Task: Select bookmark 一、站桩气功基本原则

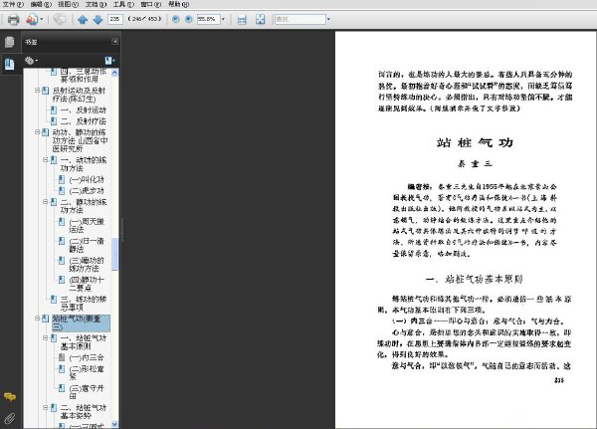Action: pos(84,342)
